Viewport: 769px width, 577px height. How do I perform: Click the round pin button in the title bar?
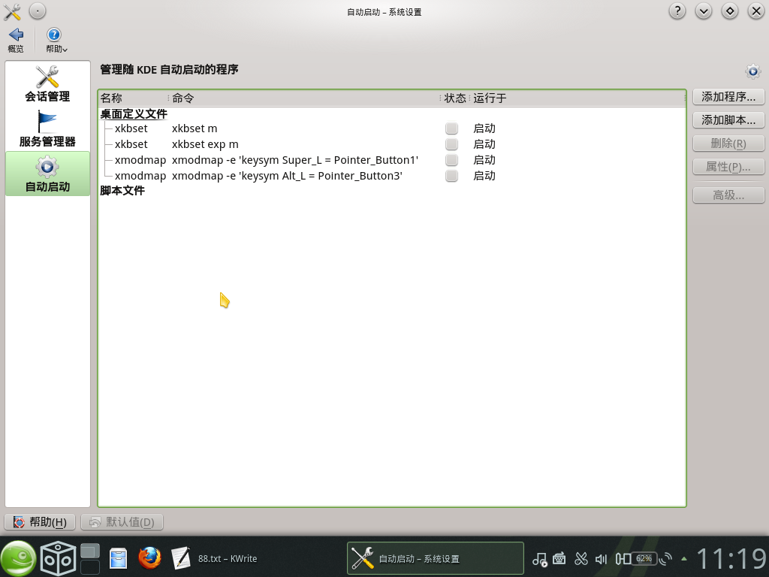coord(38,11)
